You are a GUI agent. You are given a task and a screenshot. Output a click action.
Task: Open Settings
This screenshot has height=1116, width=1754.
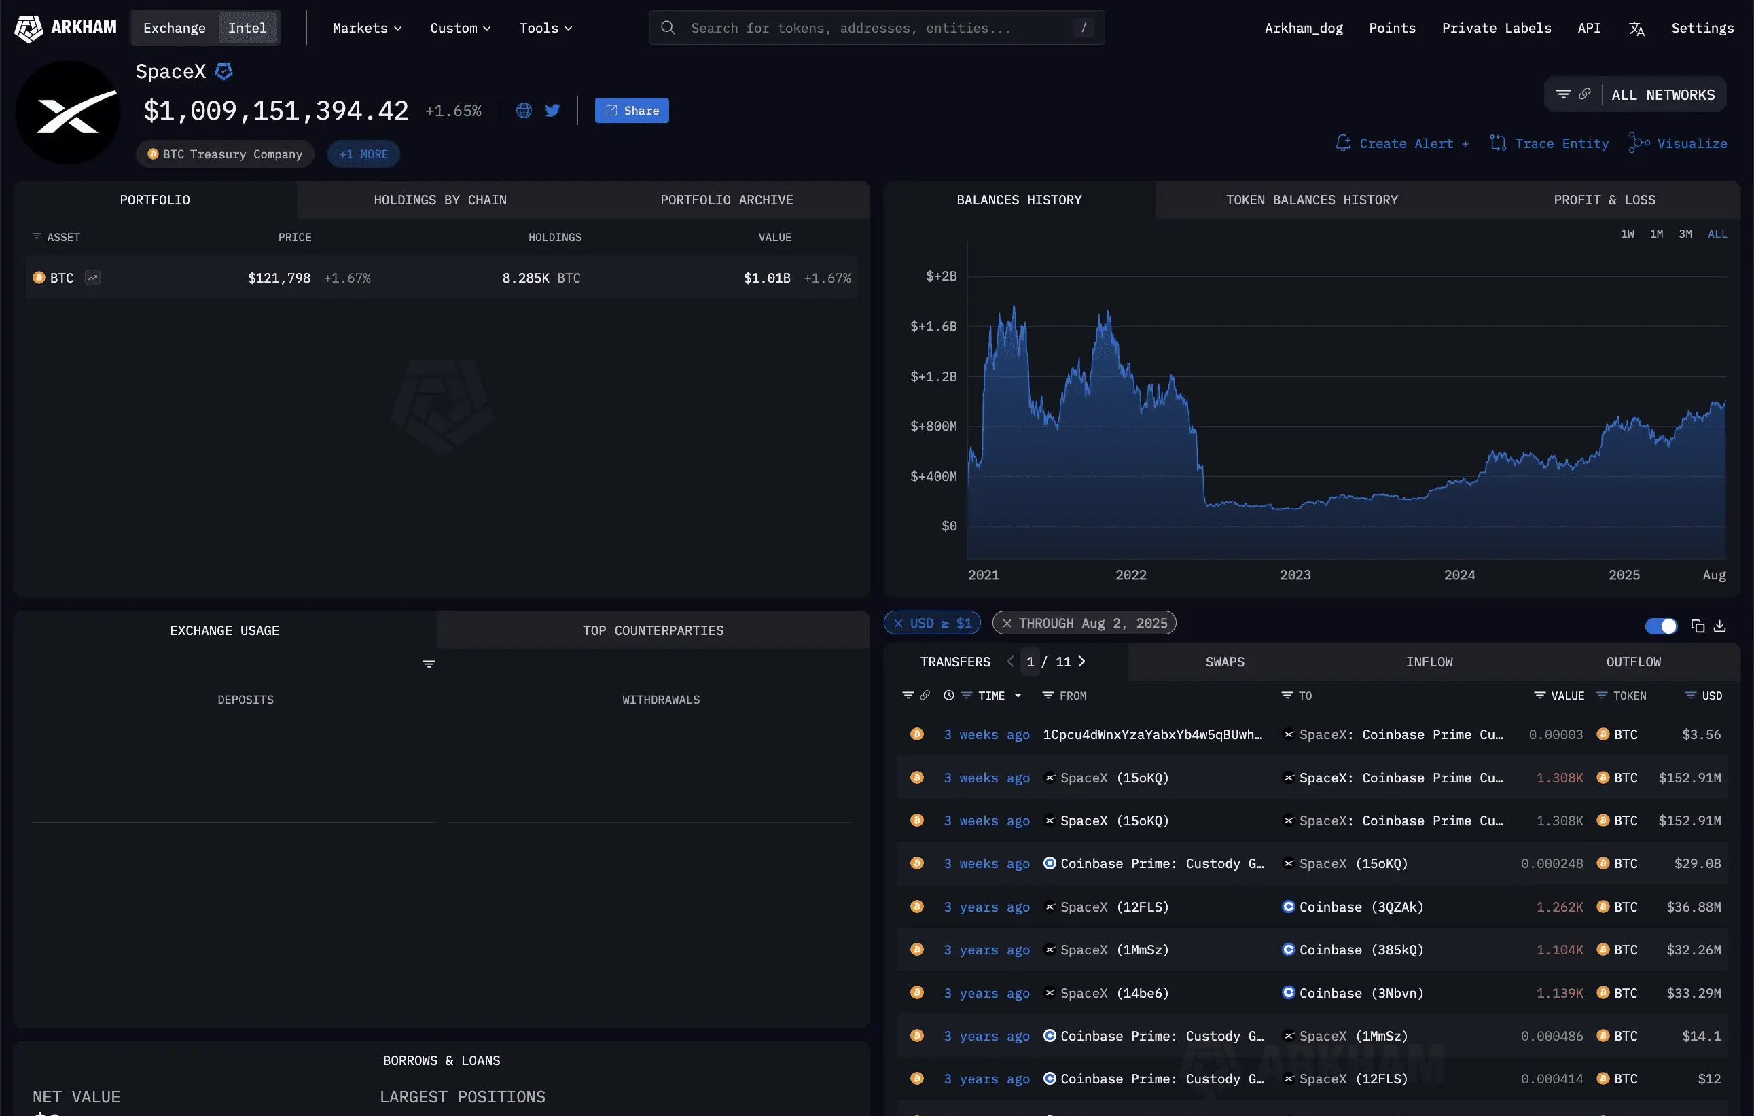[1702, 28]
